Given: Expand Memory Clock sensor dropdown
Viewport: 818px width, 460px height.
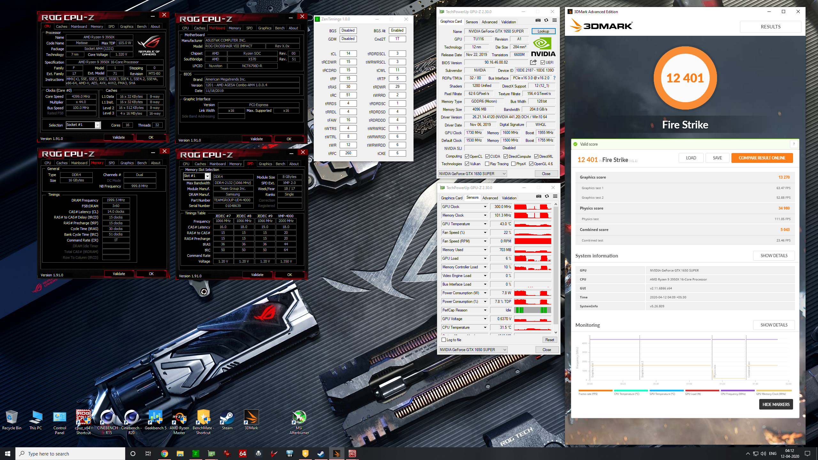Looking at the screenshot, I should (x=485, y=216).
